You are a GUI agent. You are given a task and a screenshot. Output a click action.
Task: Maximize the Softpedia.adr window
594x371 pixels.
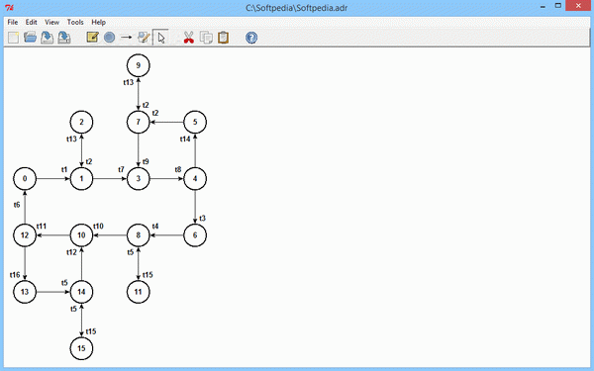pyautogui.click(x=558, y=6)
